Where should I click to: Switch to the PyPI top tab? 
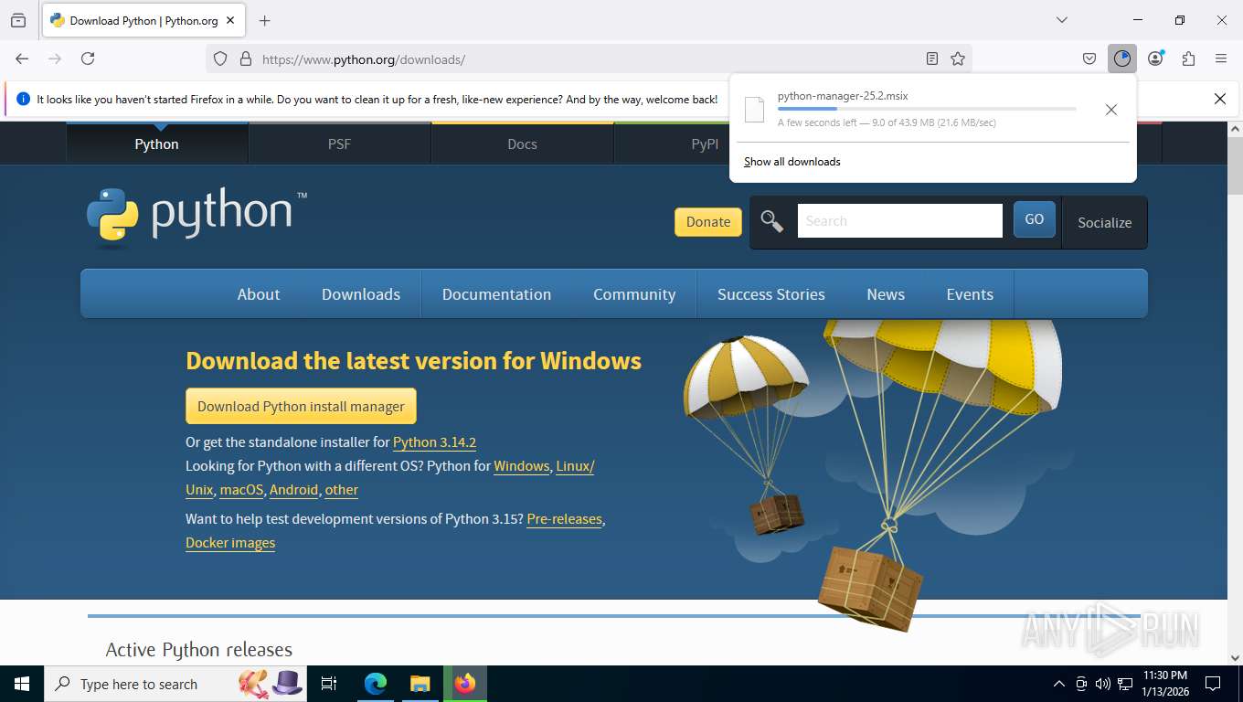[705, 144]
